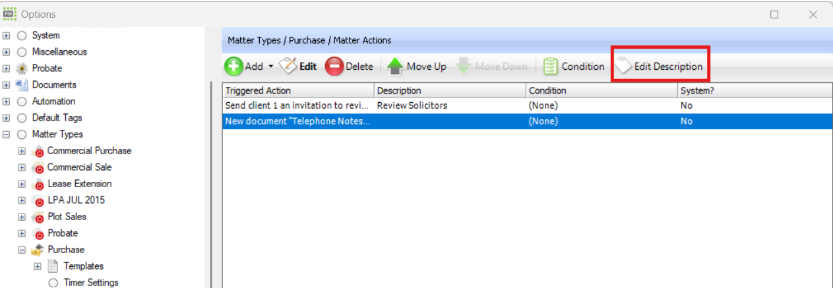This screenshot has height=288, width=833.
Task: Click the Commercial Sale matter icon
Action: 38,167
